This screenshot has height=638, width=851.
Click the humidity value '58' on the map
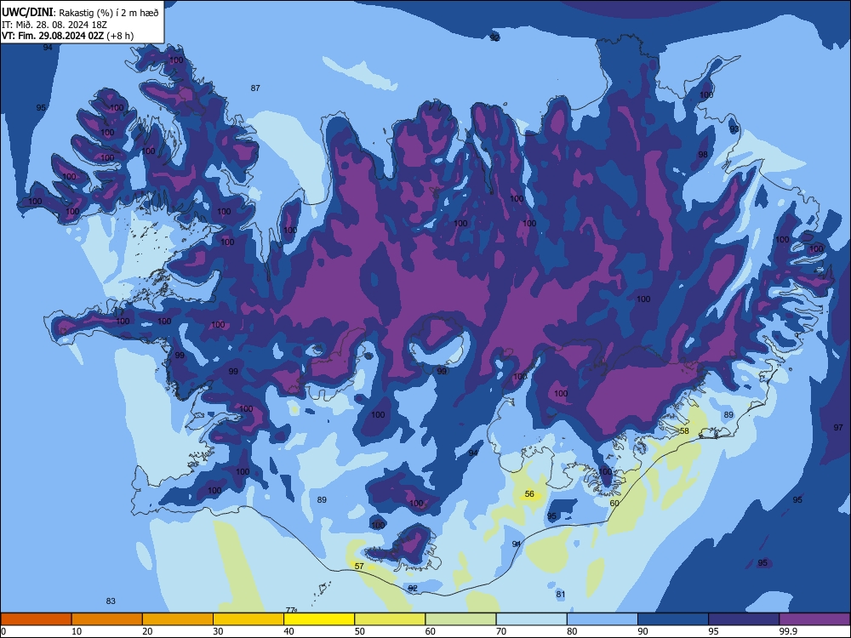coord(684,431)
